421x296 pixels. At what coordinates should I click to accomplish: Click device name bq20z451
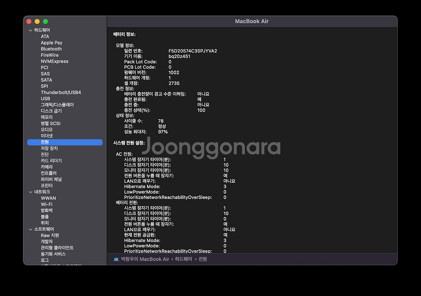pyautogui.click(x=179, y=56)
